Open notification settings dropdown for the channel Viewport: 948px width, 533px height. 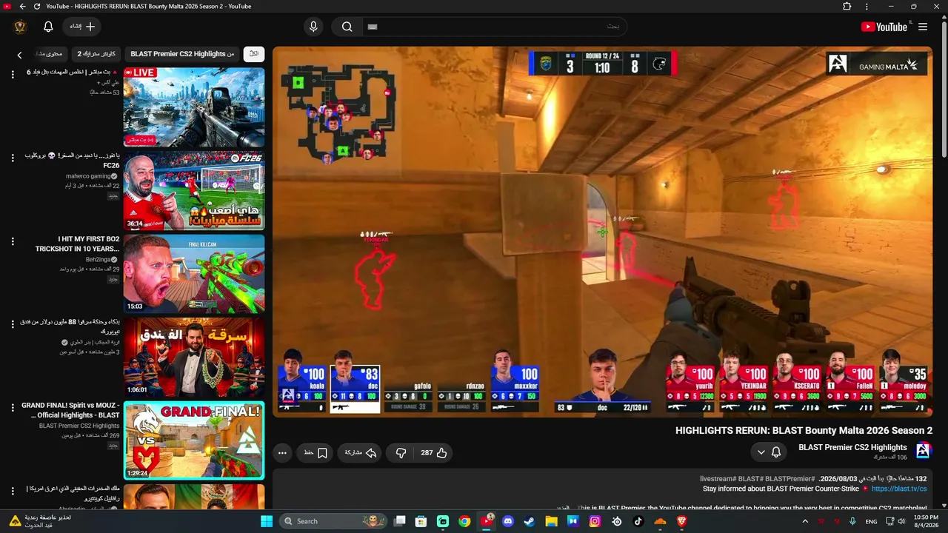tap(769, 452)
